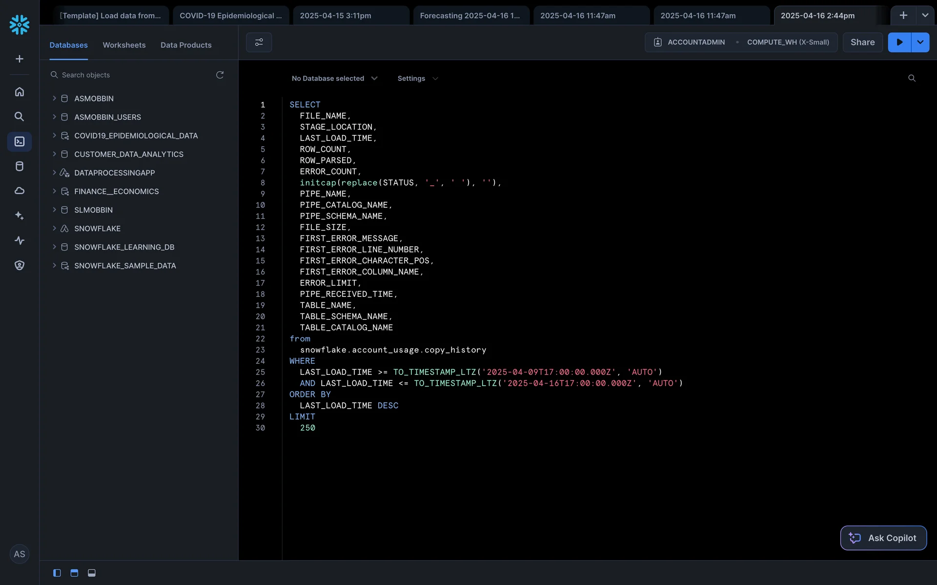Screen dimensions: 937x585
Task: Open the AI & ML sparkle icon
Action: click(x=20, y=215)
